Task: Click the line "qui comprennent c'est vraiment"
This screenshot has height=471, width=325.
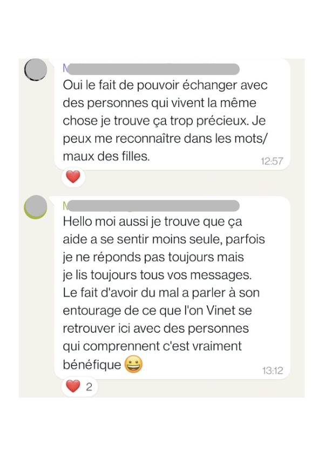Action: [x=152, y=346]
